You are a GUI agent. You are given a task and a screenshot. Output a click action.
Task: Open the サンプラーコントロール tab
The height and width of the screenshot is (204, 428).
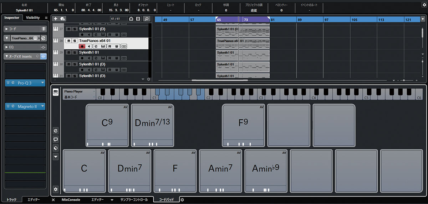tap(134, 200)
